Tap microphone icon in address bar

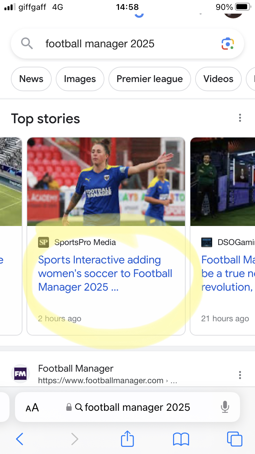[225, 407]
